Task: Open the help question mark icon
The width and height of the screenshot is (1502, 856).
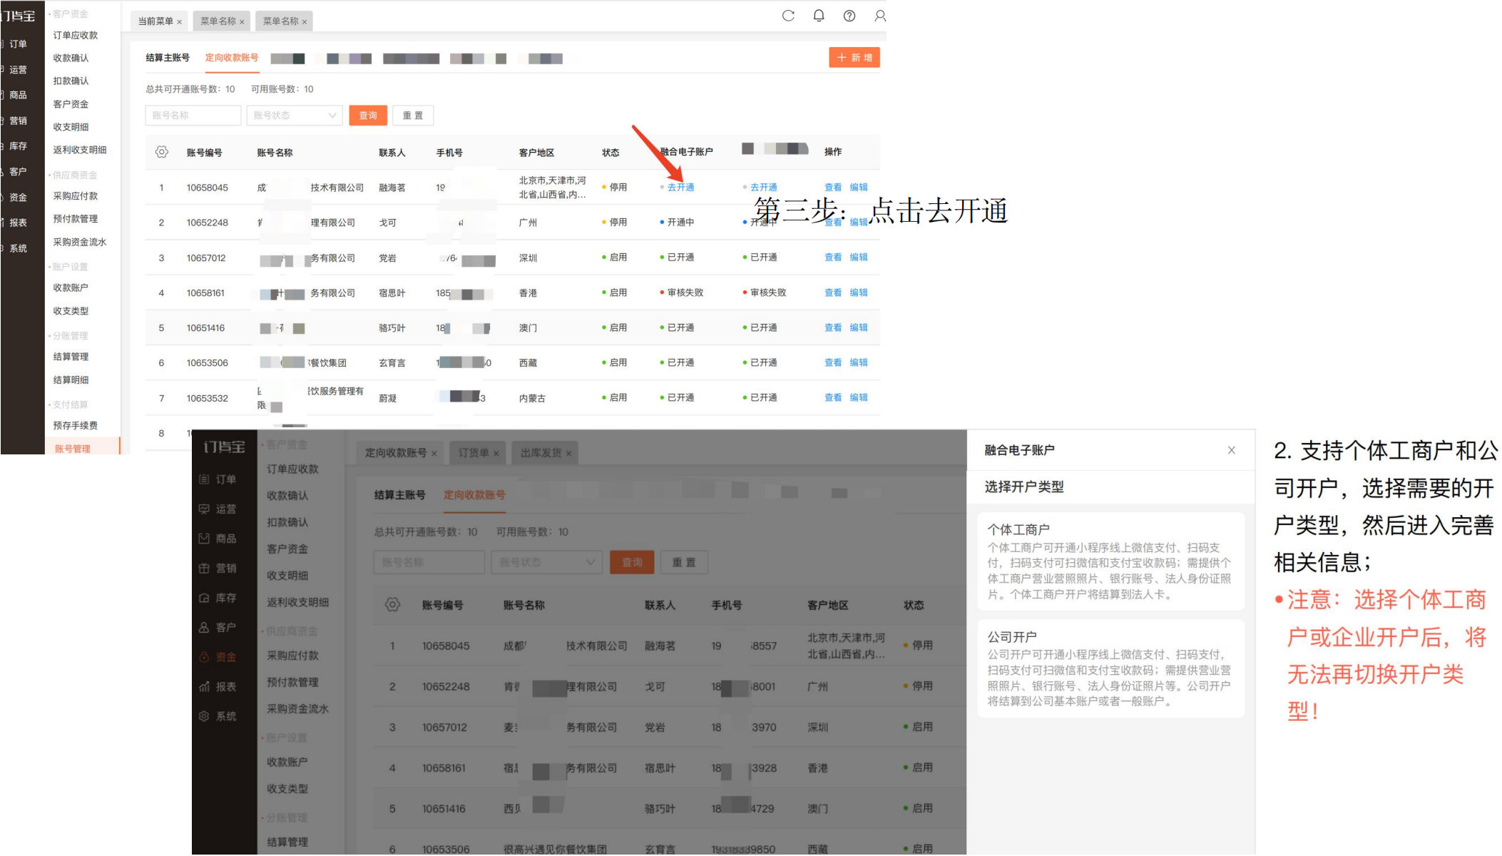Action: pyautogui.click(x=849, y=16)
